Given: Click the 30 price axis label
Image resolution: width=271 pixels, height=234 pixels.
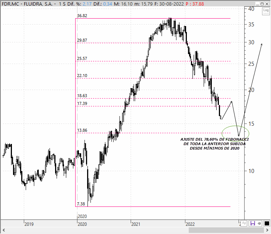Looking at the screenshot, I should pos(251,42).
